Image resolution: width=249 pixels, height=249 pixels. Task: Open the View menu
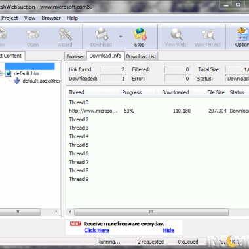[29, 18]
